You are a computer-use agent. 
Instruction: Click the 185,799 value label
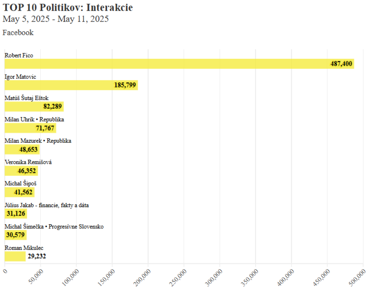[125, 85]
